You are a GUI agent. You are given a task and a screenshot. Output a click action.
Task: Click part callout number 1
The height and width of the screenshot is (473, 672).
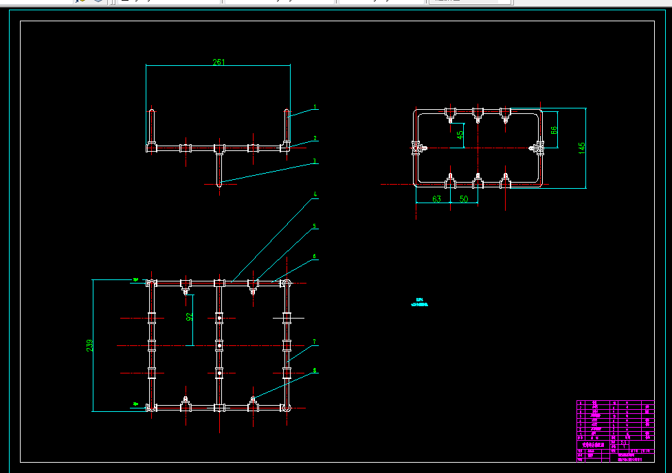pos(315,108)
